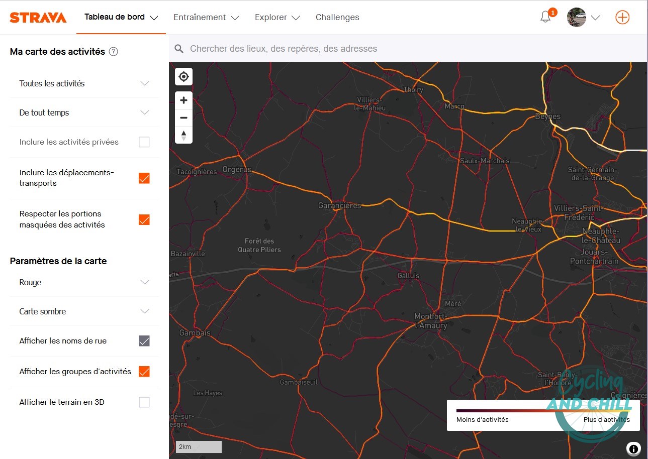Zoom in using the plus map control
This screenshot has width=648, height=459.
183,99
